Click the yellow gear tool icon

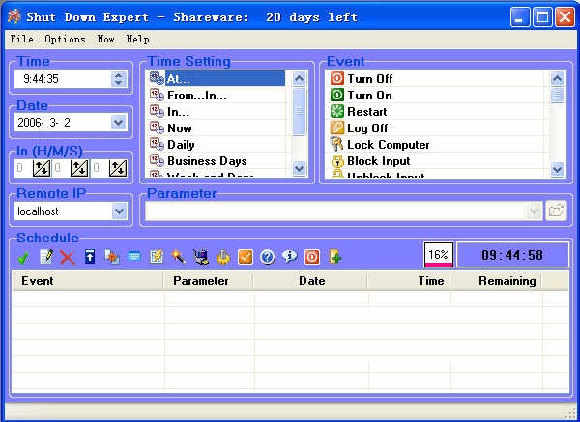[223, 257]
